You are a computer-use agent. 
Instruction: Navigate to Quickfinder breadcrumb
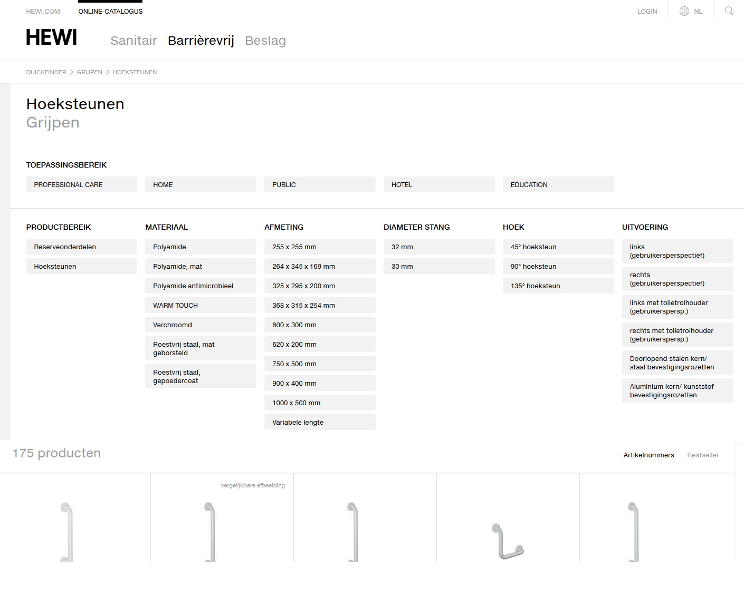46,72
